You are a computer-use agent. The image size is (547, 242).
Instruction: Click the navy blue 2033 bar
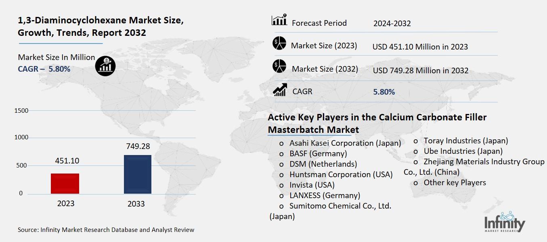137,174
